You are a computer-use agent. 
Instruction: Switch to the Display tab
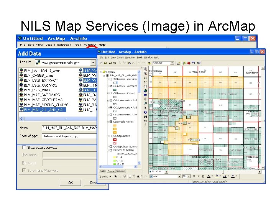tap(102, 171)
